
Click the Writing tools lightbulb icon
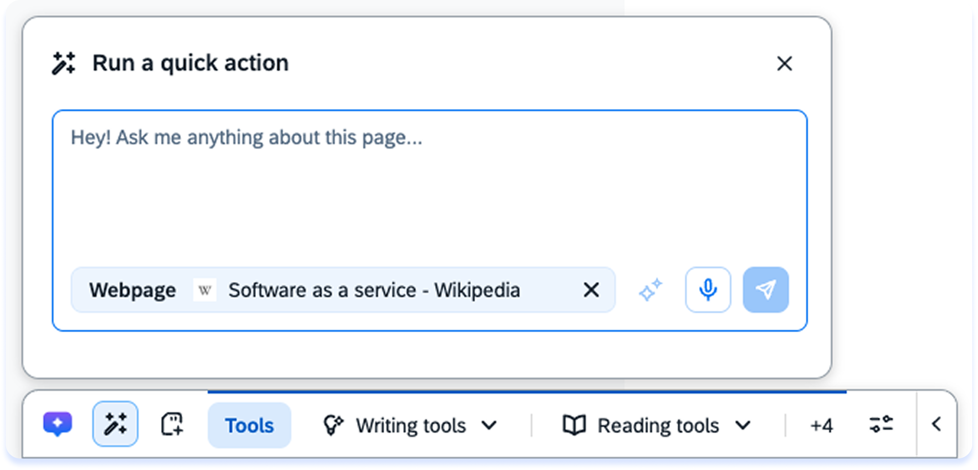click(333, 425)
